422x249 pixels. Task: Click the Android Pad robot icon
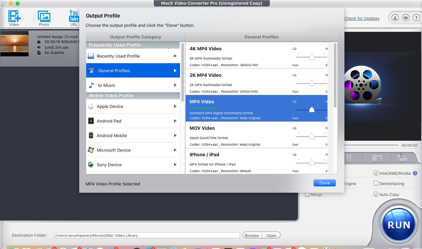pos(91,121)
